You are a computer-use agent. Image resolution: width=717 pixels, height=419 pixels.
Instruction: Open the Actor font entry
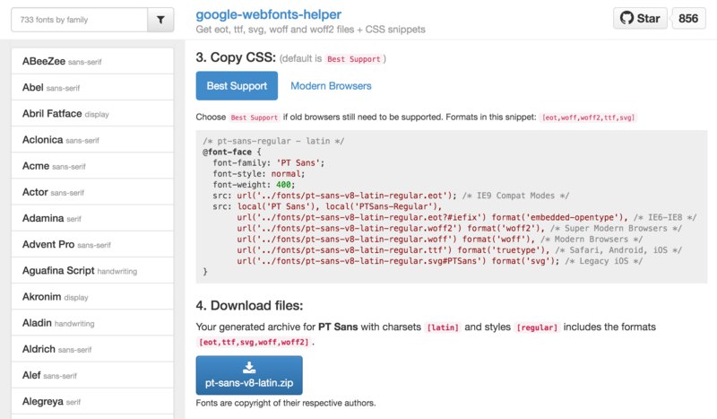[x=92, y=191]
